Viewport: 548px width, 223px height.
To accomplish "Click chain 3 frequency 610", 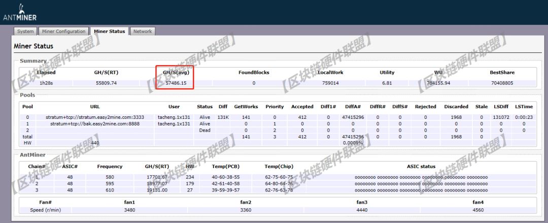I will coord(110,190).
